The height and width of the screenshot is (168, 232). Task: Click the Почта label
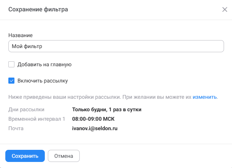(x=16, y=128)
